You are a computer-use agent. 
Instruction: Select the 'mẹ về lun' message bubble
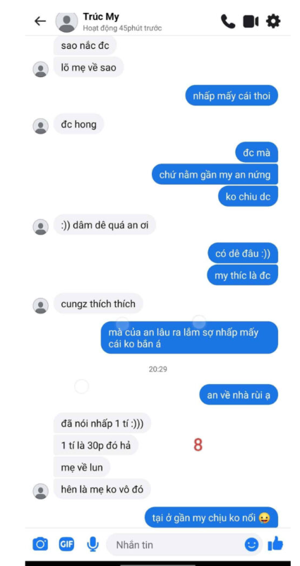point(82,468)
